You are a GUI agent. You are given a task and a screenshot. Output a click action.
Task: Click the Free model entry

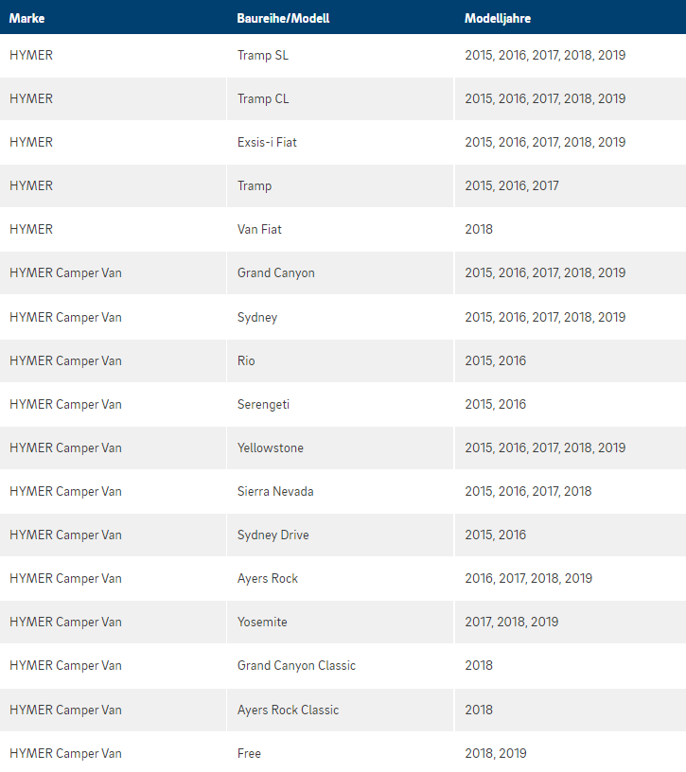(249, 753)
